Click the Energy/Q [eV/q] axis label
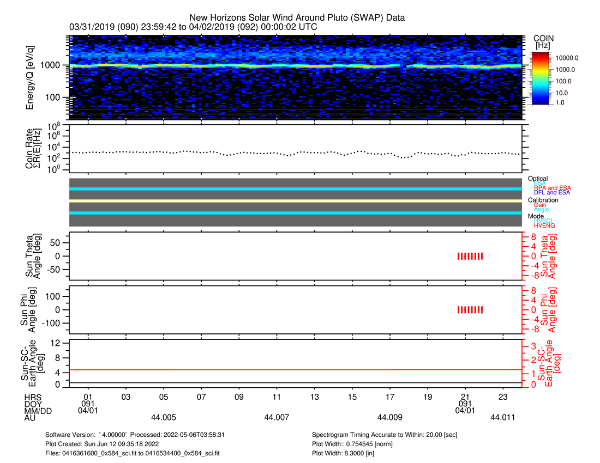The image size is (600, 463). tap(31, 77)
